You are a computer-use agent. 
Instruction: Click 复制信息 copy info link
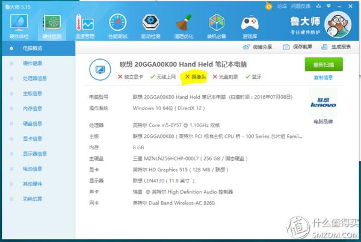(323, 78)
